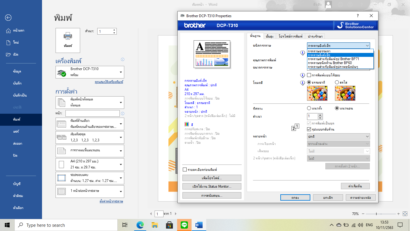Open multiple page dropdown
The height and width of the screenshot is (231, 410).
click(339, 137)
